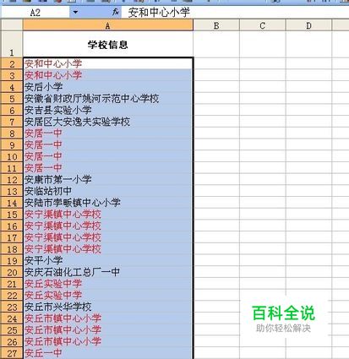The width and height of the screenshot is (349, 359).
Task: Select row 3 header
Action: coord(11,75)
